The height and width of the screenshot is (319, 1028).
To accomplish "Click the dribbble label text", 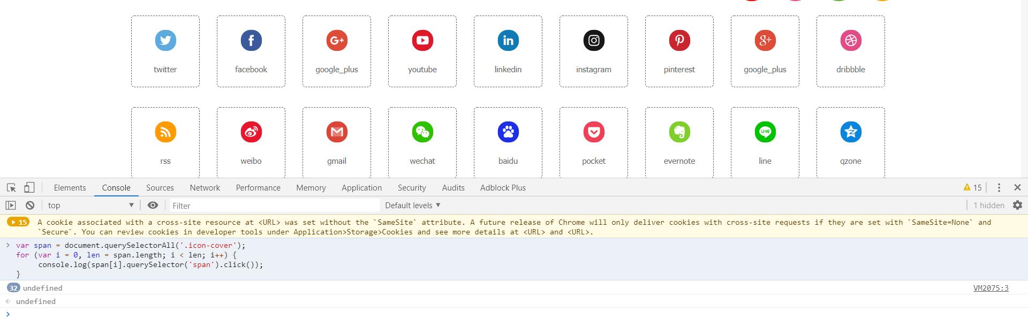I will coord(851,70).
